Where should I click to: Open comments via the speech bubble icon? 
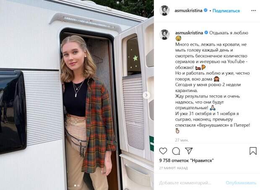click(176, 151)
